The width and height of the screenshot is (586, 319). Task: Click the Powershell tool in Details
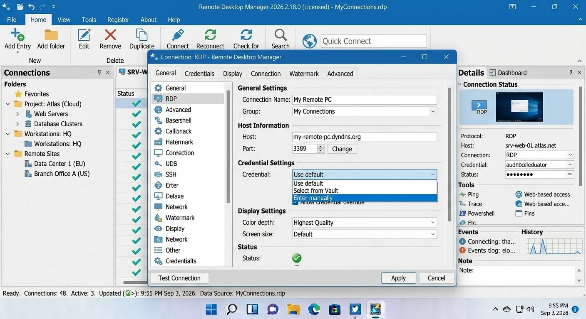pyautogui.click(x=477, y=213)
